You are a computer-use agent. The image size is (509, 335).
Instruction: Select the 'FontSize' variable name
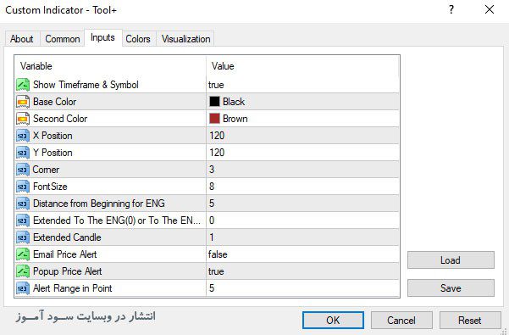50,187
